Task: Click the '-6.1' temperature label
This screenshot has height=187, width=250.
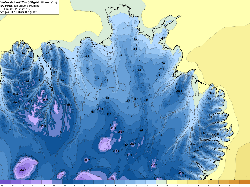Action: [135, 49]
